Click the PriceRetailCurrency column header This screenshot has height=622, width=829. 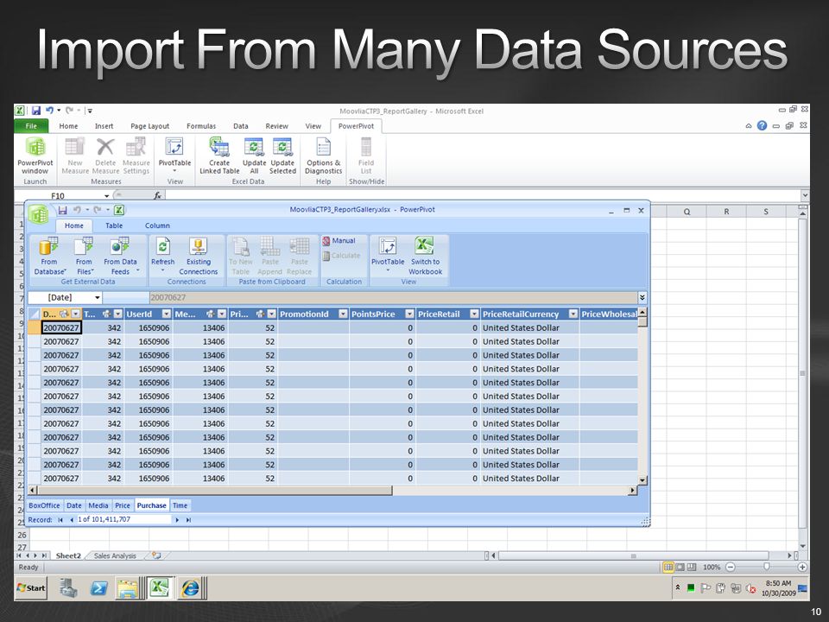click(x=520, y=314)
